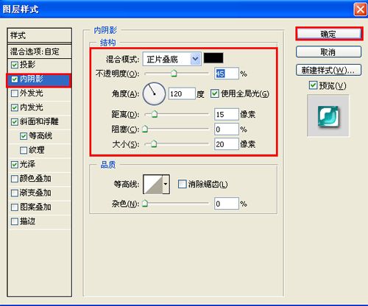Click the 大小 size slider handle
368x306 pixels.
(154, 143)
